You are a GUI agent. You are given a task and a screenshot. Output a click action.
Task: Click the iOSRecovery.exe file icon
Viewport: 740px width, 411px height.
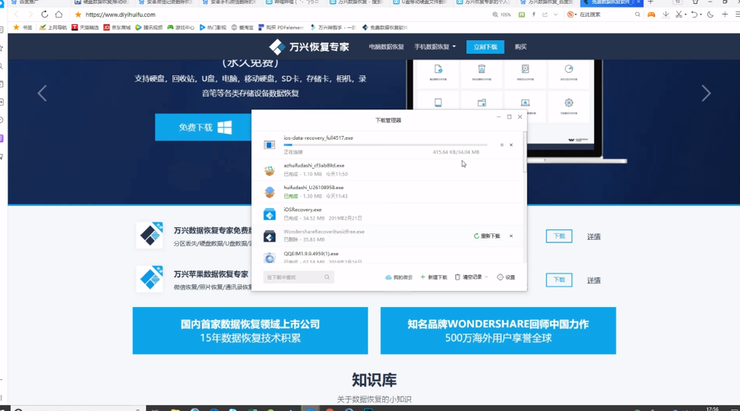[270, 214]
